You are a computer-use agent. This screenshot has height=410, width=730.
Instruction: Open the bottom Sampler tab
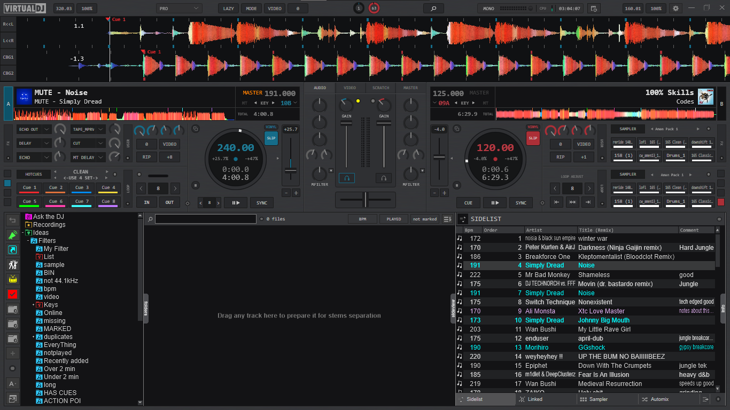coord(607,399)
